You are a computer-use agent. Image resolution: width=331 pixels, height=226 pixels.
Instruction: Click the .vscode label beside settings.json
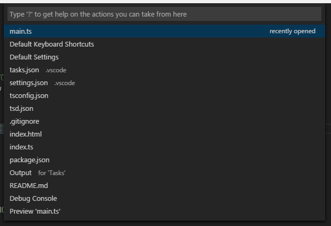[65, 83]
